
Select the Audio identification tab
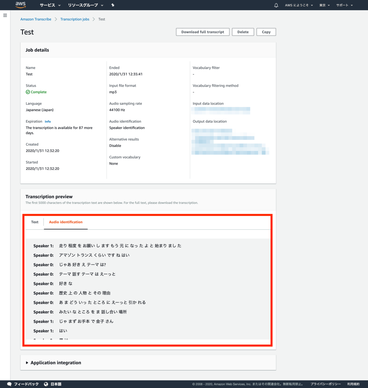[x=66, y=222]
